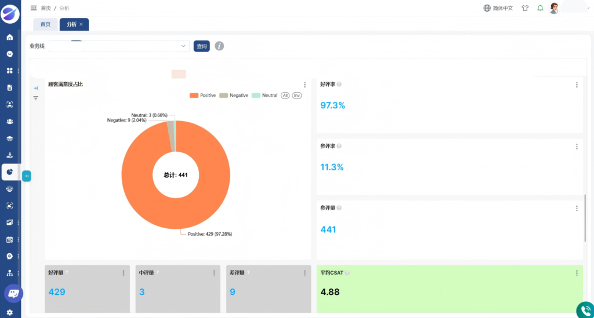
Task: Open the 简体中文 language selector
Action: coord(498,8)
